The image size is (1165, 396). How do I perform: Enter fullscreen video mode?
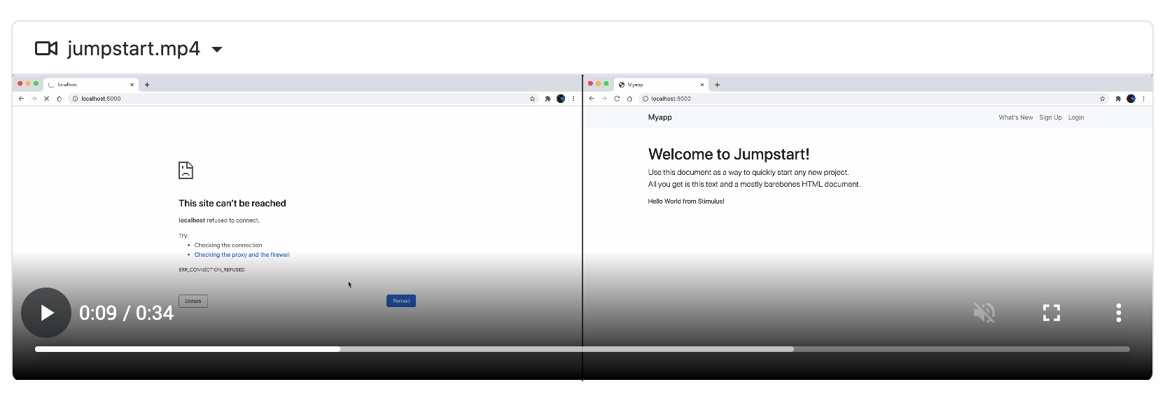[x=1051, y=313]
